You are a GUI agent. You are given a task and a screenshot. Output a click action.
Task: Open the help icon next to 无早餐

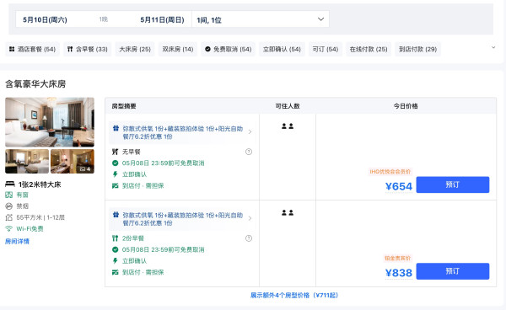click(x=249, y=152)
